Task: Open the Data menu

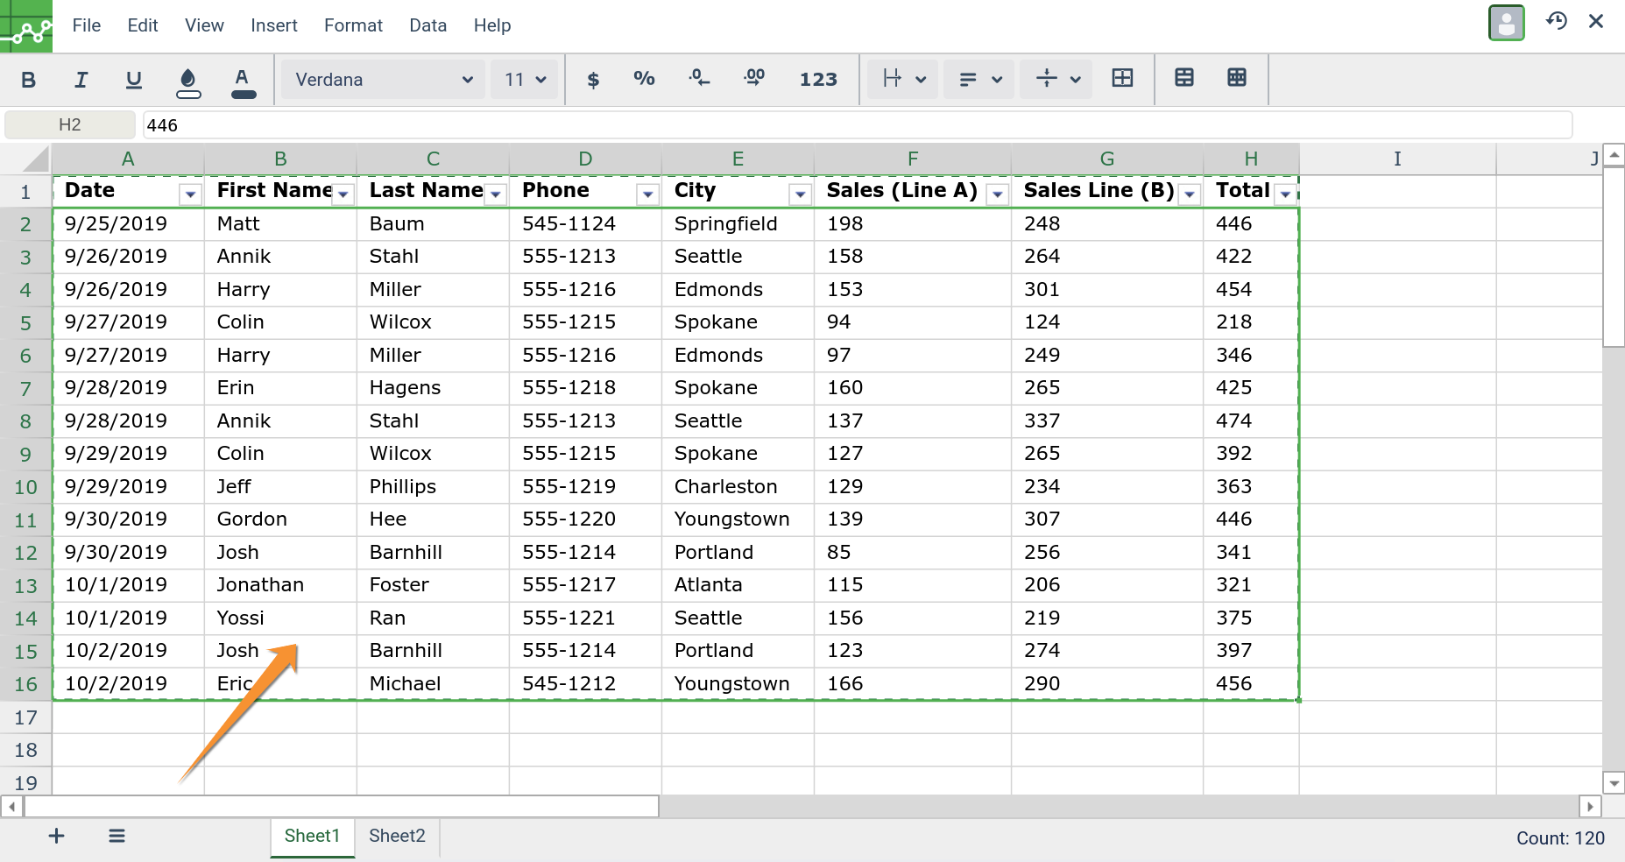Action: tap(427, 25)
